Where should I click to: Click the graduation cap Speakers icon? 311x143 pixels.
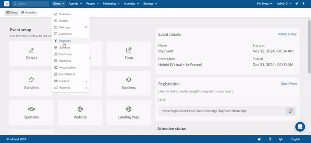[129, 80]
